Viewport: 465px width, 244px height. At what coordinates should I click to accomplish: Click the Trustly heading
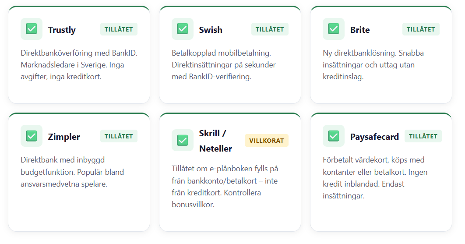point(62,30)
